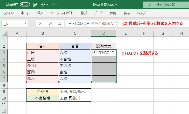This screenshot has width=189, height=114.
Task: Click the 不合格者 label cell
Action: click(x=43, y=98)
